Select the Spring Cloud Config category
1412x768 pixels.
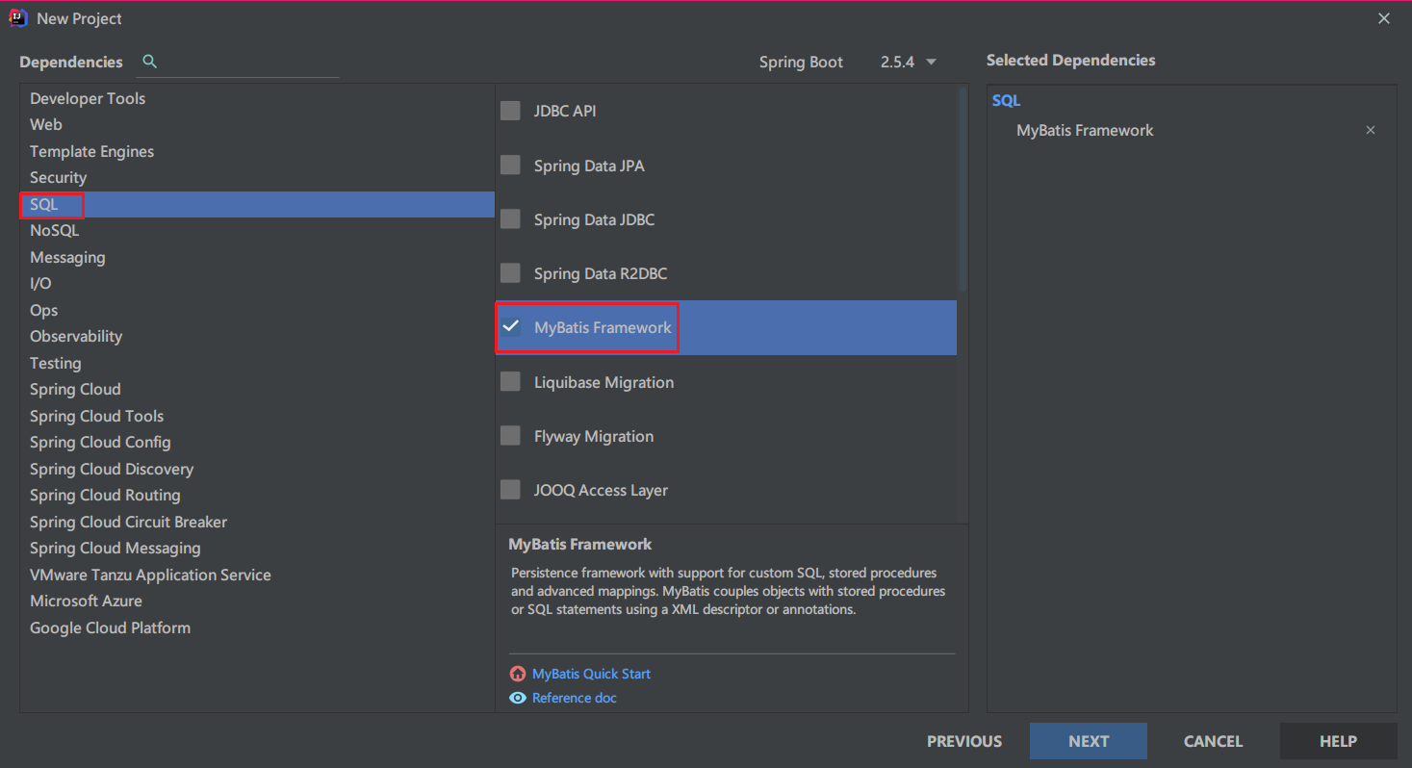click(x=257, y=442)
